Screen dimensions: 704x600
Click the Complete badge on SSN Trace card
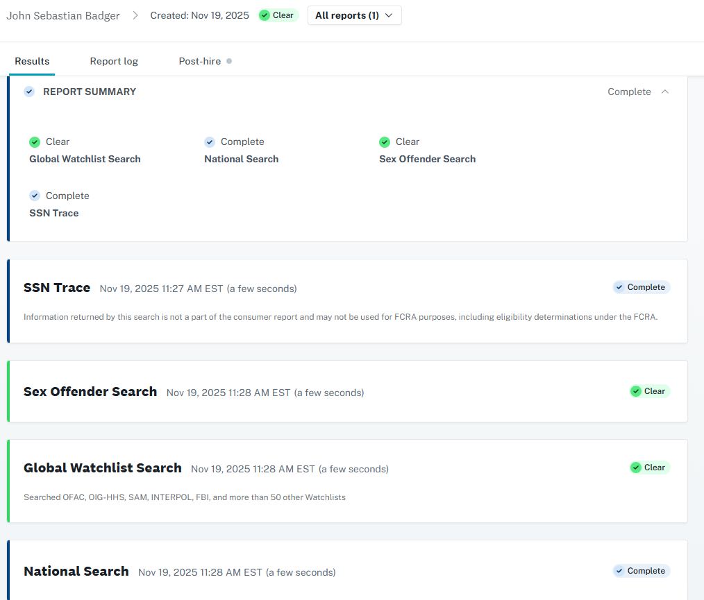tap(641, 287)
